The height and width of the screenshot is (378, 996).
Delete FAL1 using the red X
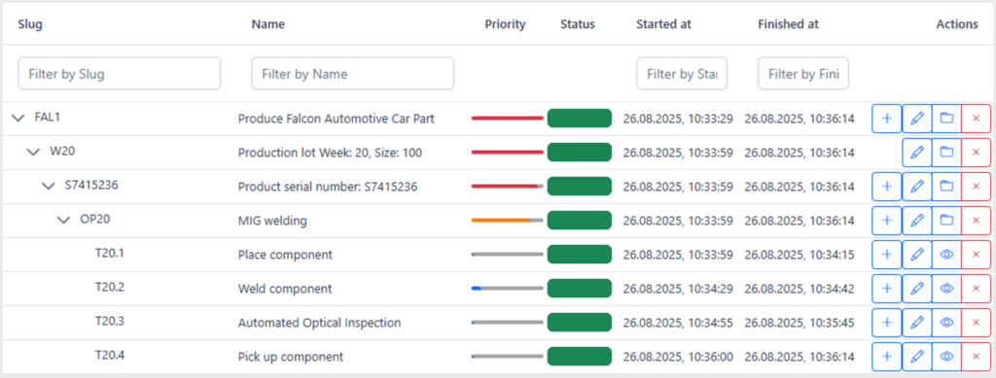pos(977,119)
